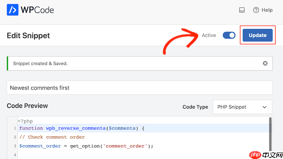Click the '// Check comment order' comment line
The height and width of the screenshot is (159, 283).
coord(52,137)
